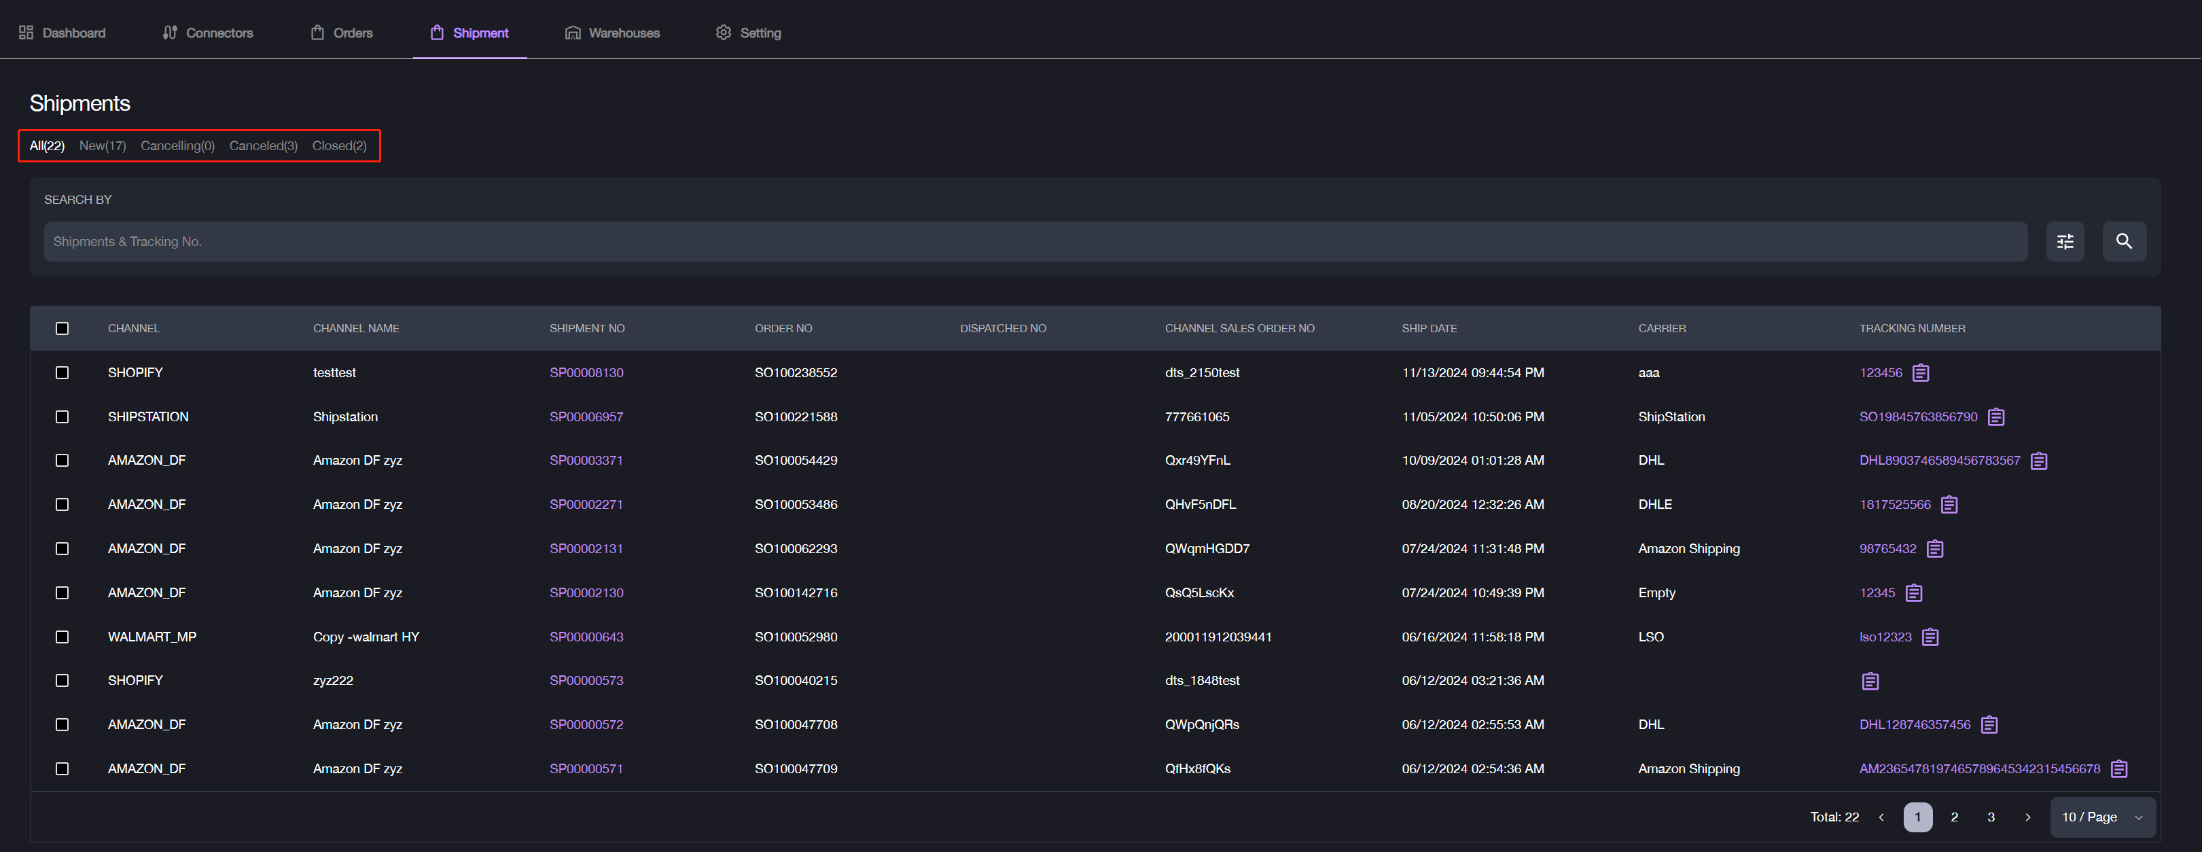The height and width of the screenshot is (852, 2202).
Task: Toggle the select-all header checkbox
Action: coord(63,328)
